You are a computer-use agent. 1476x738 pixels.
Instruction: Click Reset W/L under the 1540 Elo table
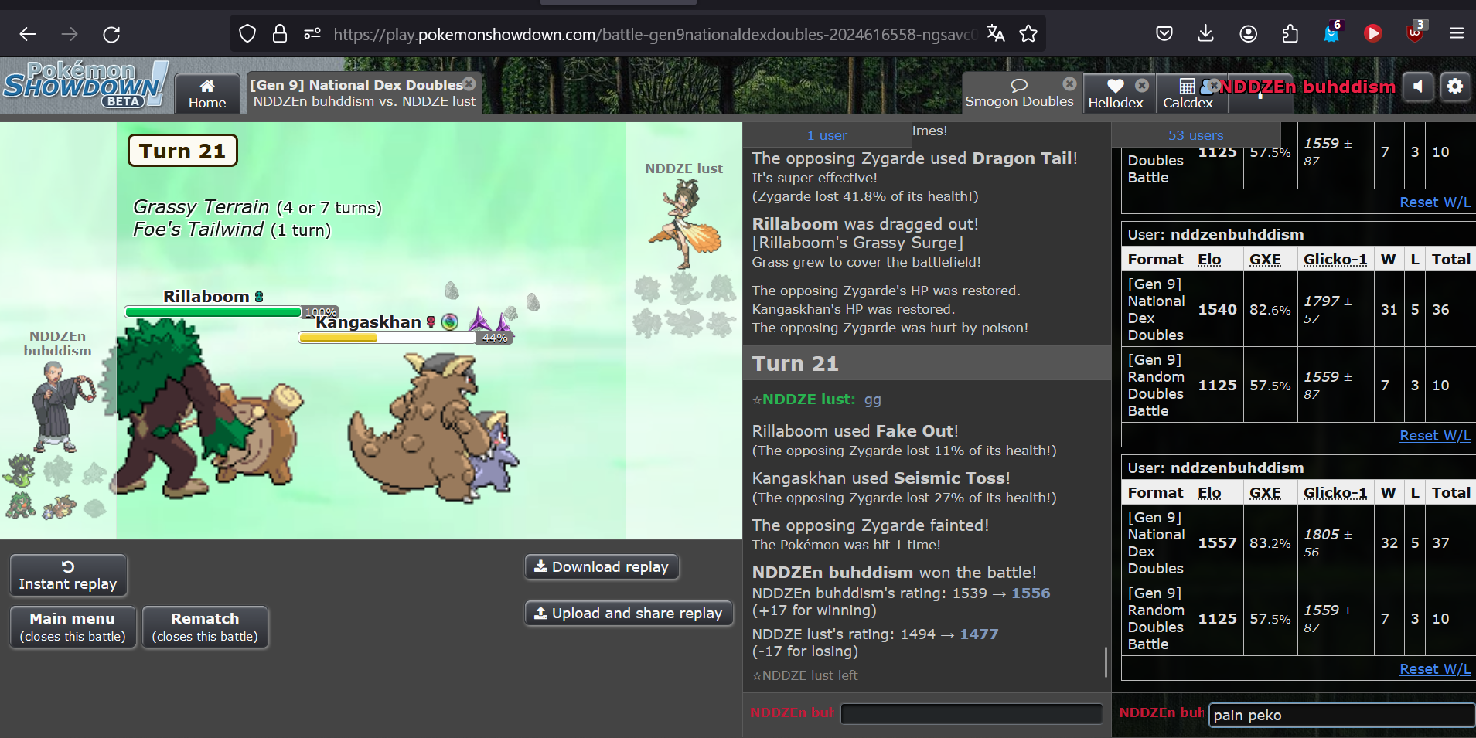point(1435,436)
